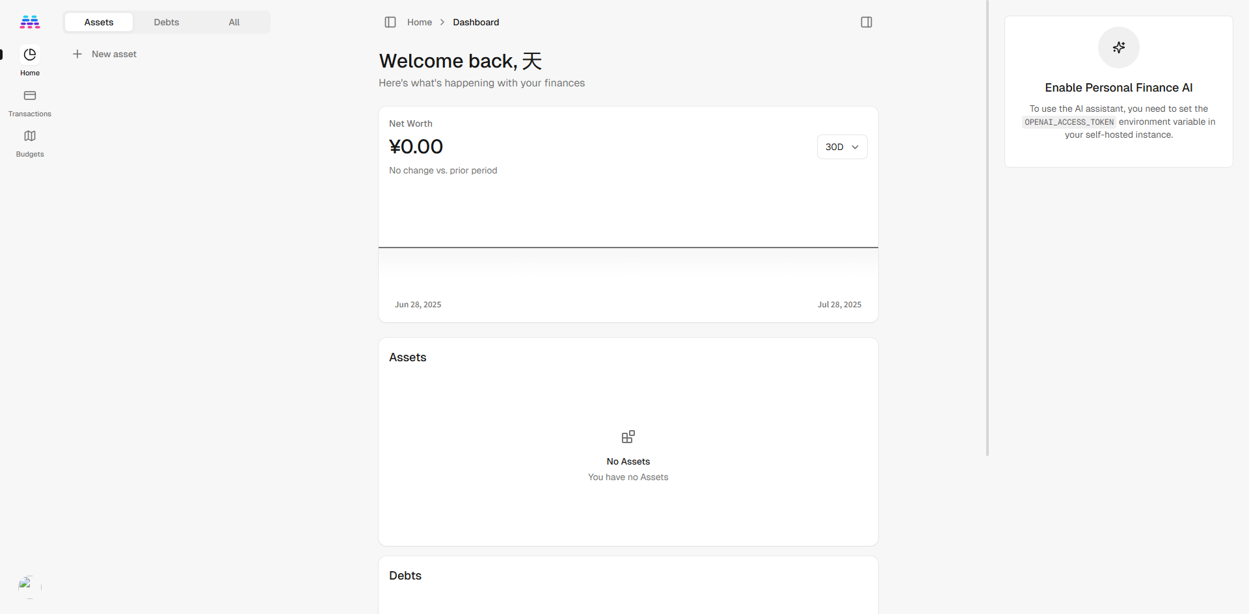Click the chevron arrow in 30D selector
Viewport: 1249px width, 614px height.
click(855, 147)
